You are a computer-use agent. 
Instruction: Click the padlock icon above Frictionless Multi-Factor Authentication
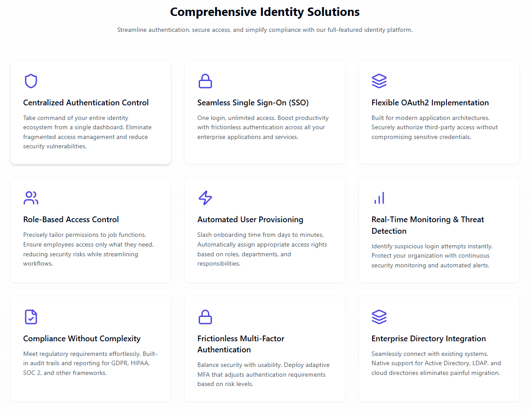pyautogui.click(x=205, y=317)
